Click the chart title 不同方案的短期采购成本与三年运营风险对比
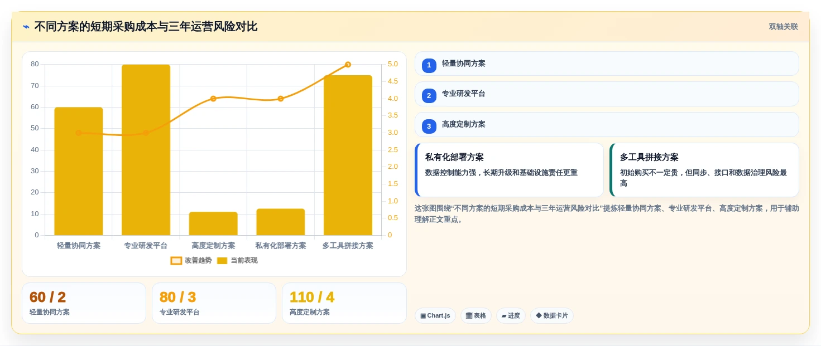821x346 pixels. pos(146,27)
